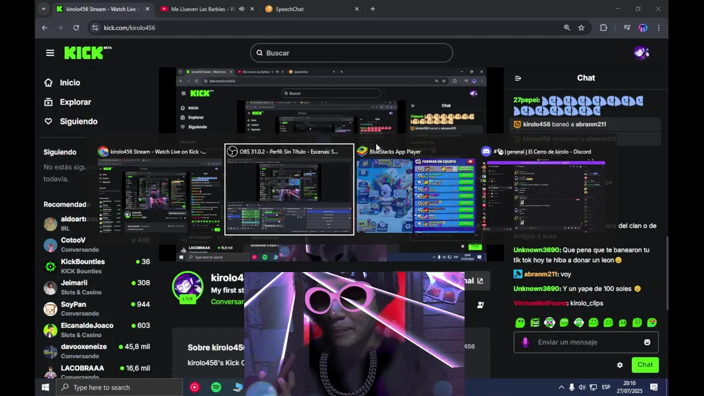Open the Windows Start menu
704x396 pixels.
[x=45, y=387]
